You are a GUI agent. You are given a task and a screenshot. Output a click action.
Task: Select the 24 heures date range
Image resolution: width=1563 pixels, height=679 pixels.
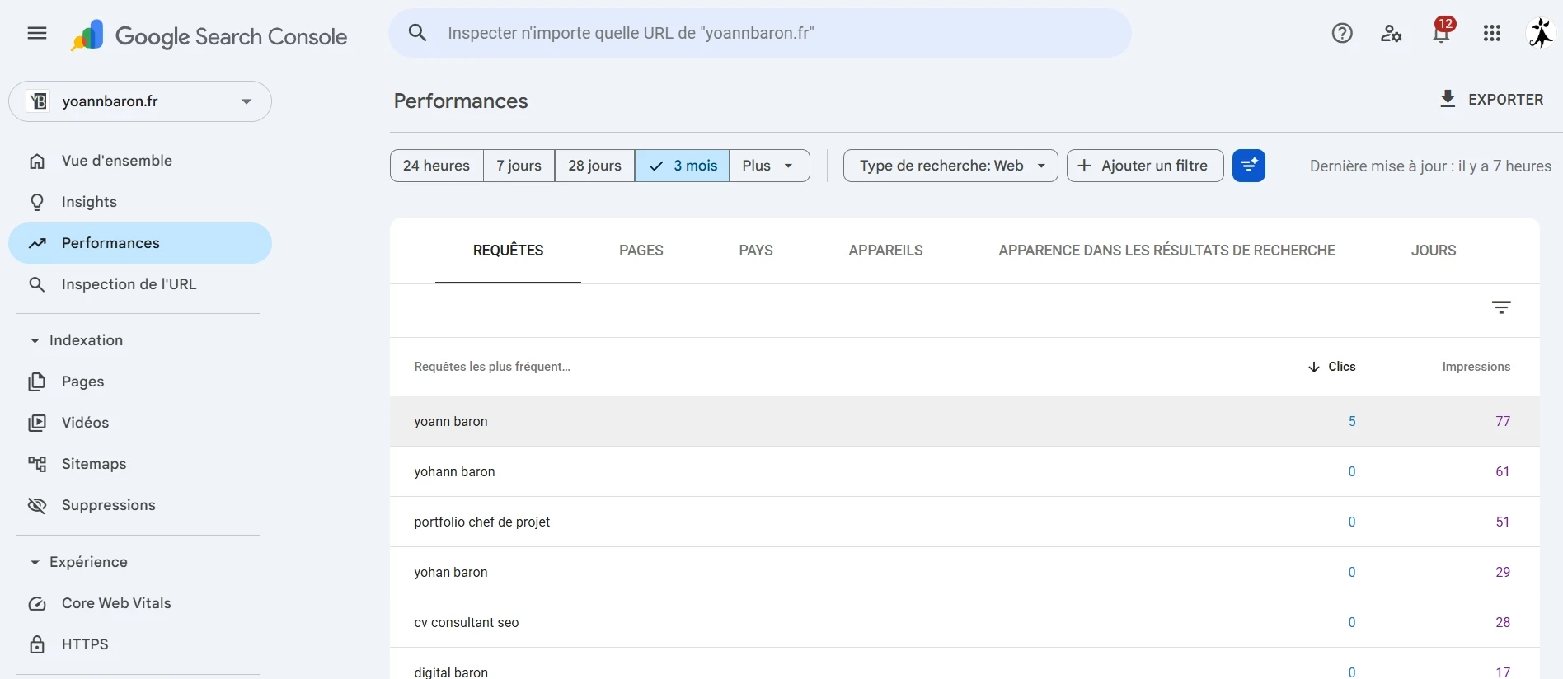click(x=436, y=166)
